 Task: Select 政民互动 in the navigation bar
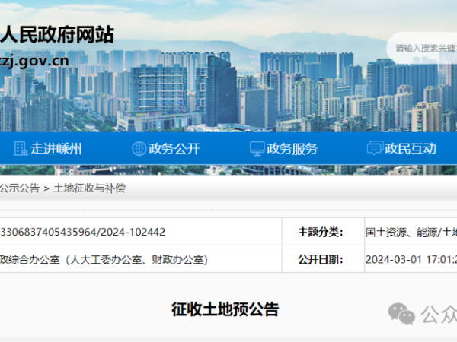click(411, 149)
